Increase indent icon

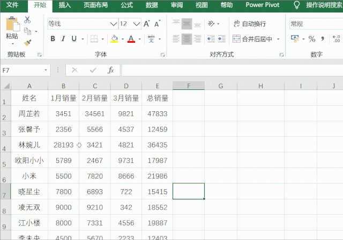221,39
